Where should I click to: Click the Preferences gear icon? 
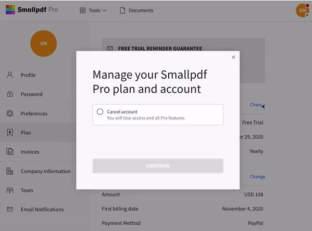tap(10, 114)
